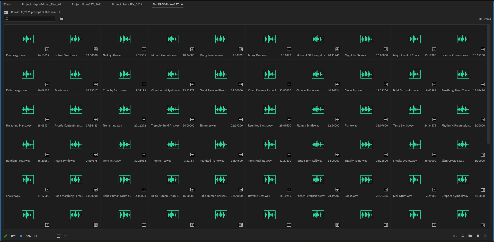The height and width of the screenshot is (242, 494).
Task: Click the Tomsynth.wav file name
Action: point(112,161)
